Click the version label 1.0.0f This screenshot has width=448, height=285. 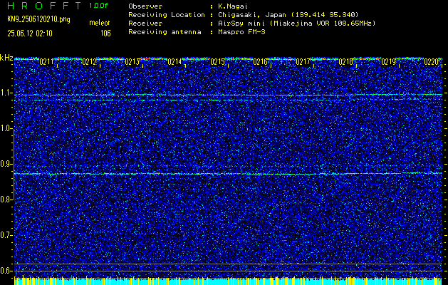click(x=98, y=6)
